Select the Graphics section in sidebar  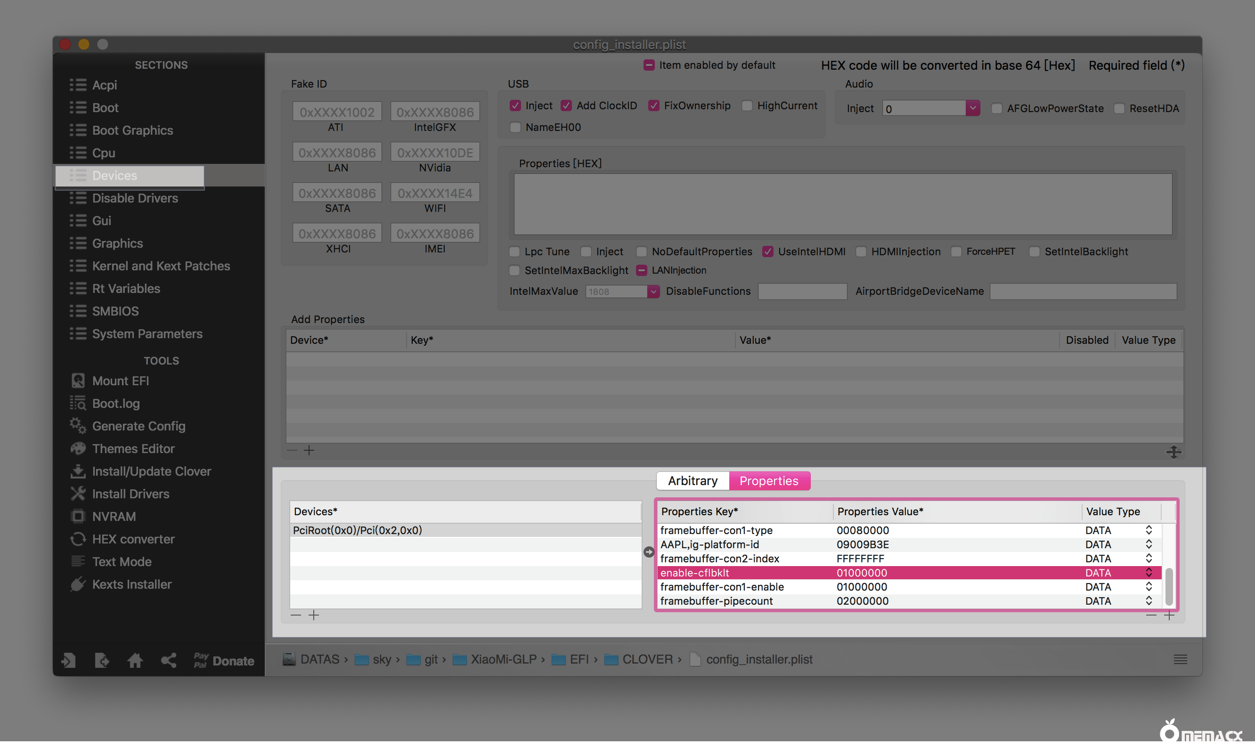[117, 243]
